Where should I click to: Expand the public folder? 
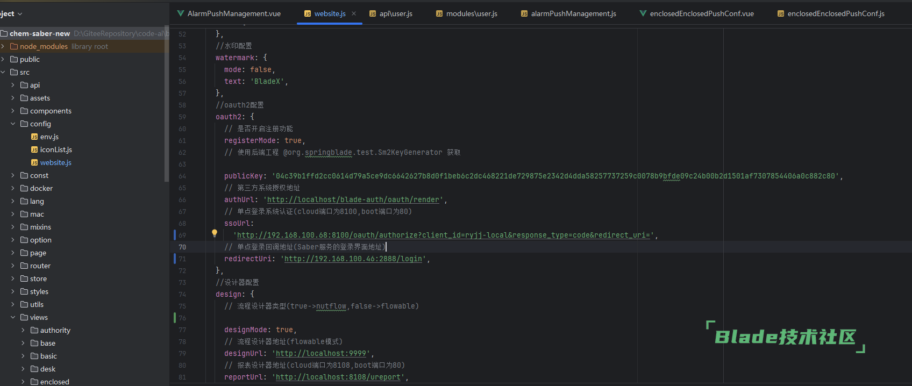(3, 59)
